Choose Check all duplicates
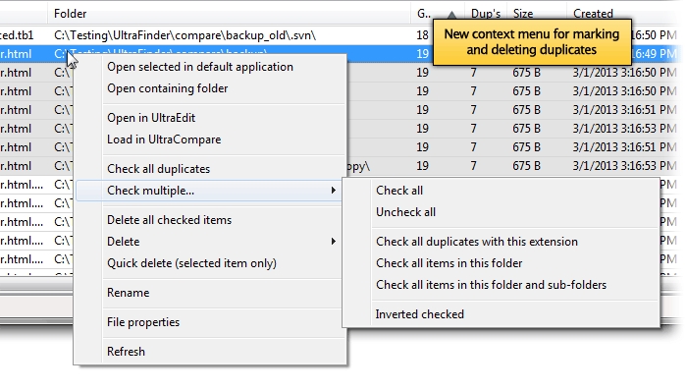687x391 pixels. [x=159, y=169]
